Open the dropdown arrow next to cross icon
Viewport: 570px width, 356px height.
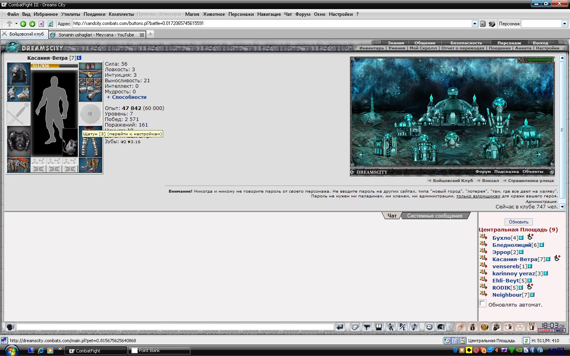(x=16, y=24)
